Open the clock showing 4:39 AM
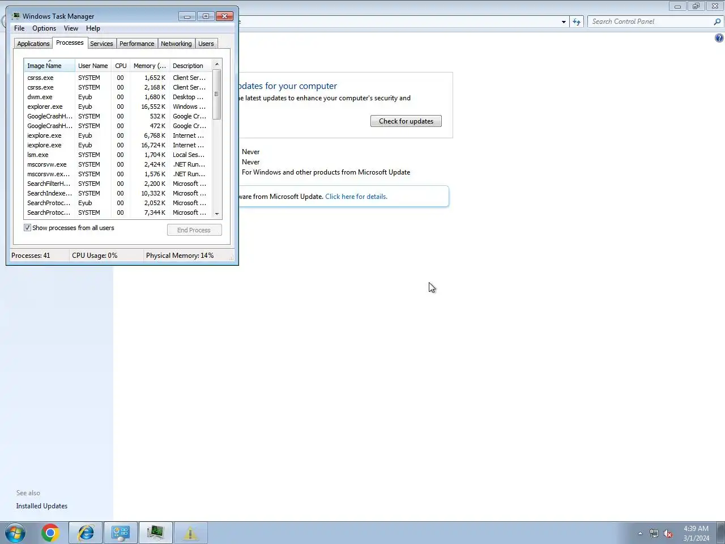 point(696,533)
